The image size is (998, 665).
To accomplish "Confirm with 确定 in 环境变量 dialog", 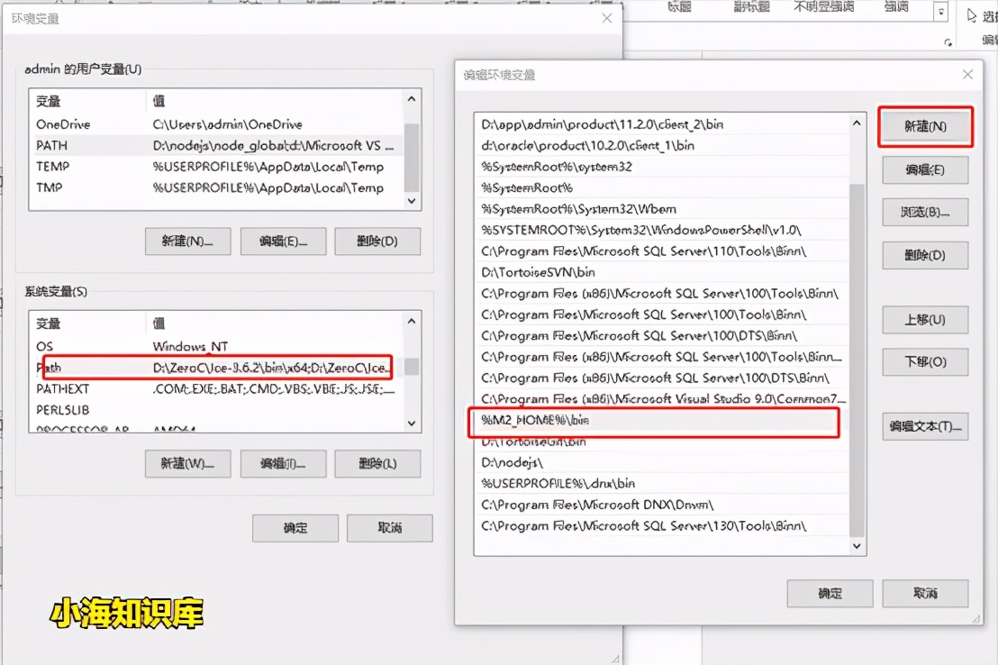I will (295, 528).
